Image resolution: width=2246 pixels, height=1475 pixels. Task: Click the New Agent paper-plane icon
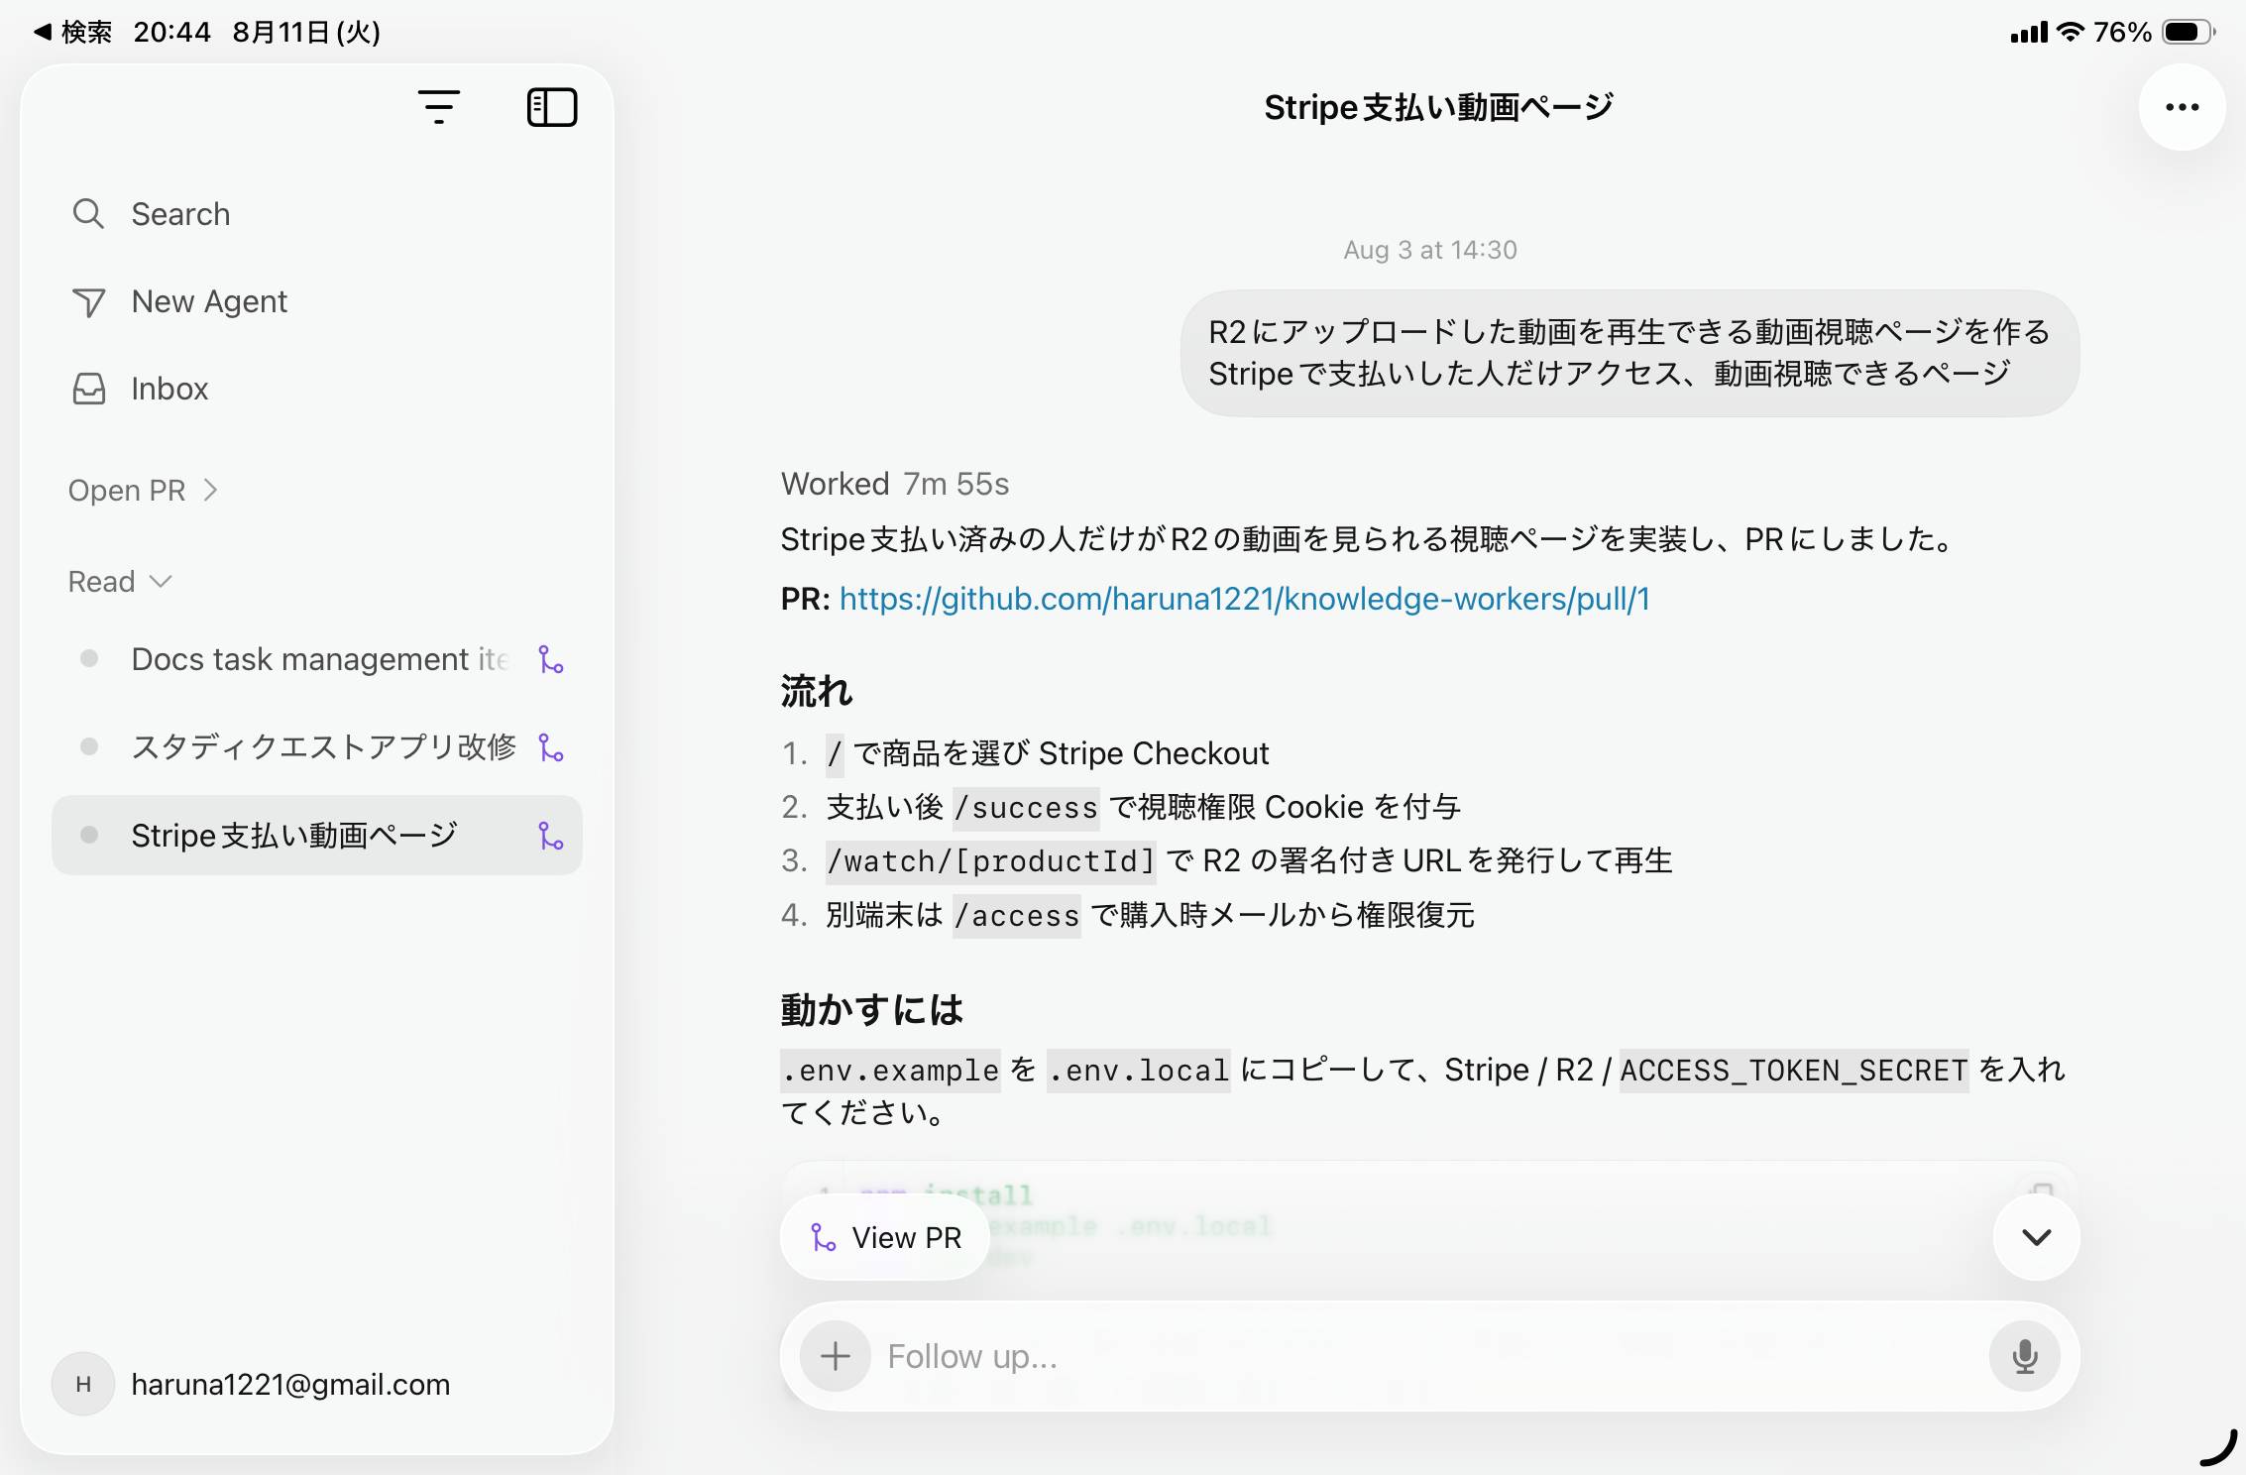(88, 301)
